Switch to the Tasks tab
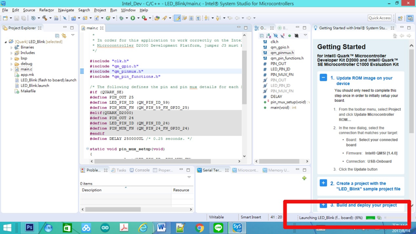This screenshot has height=234, width=416. click(x=119, y=170)
